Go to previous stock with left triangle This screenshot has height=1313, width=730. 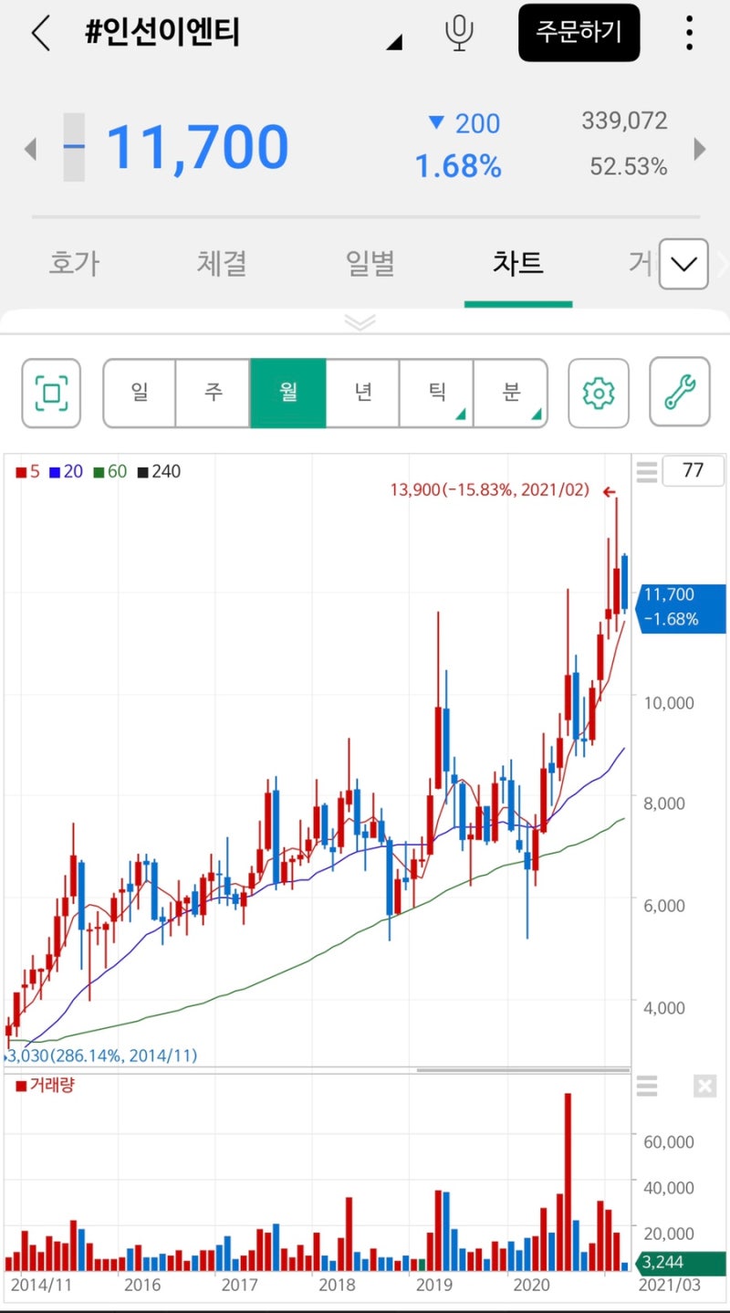(x=30, y=148)
